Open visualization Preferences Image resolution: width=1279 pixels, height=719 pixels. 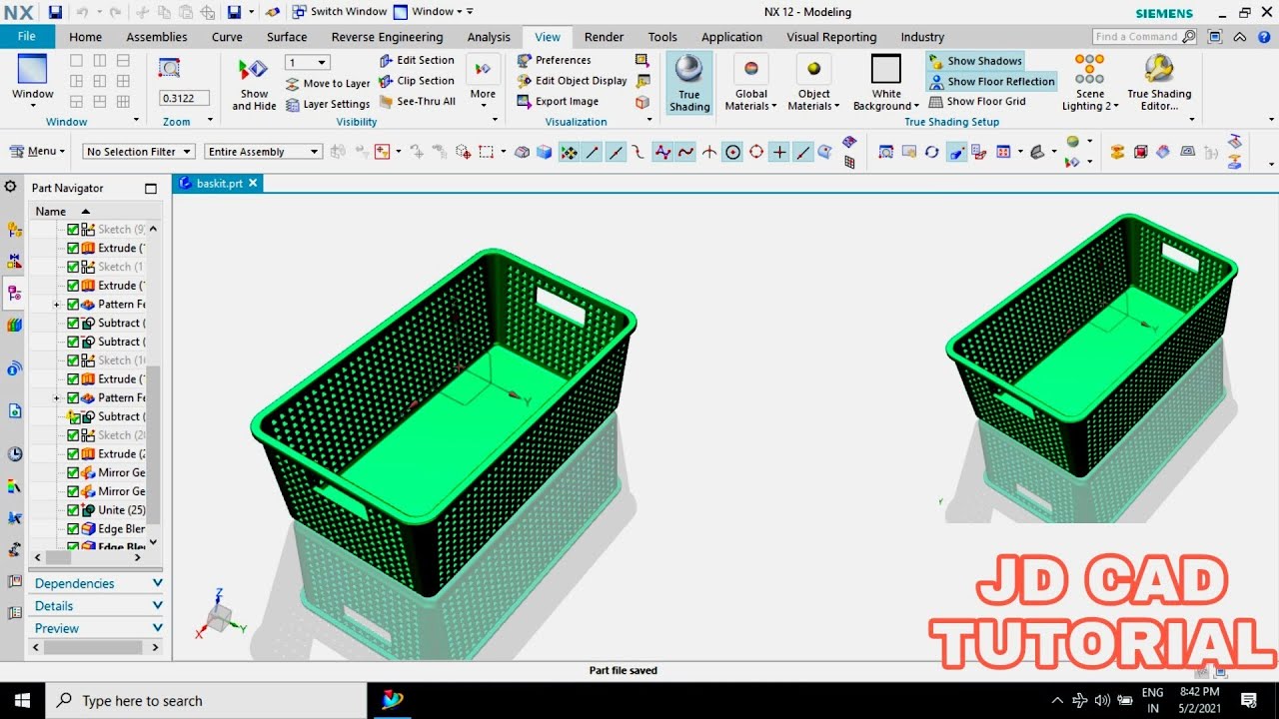(555, 60)
